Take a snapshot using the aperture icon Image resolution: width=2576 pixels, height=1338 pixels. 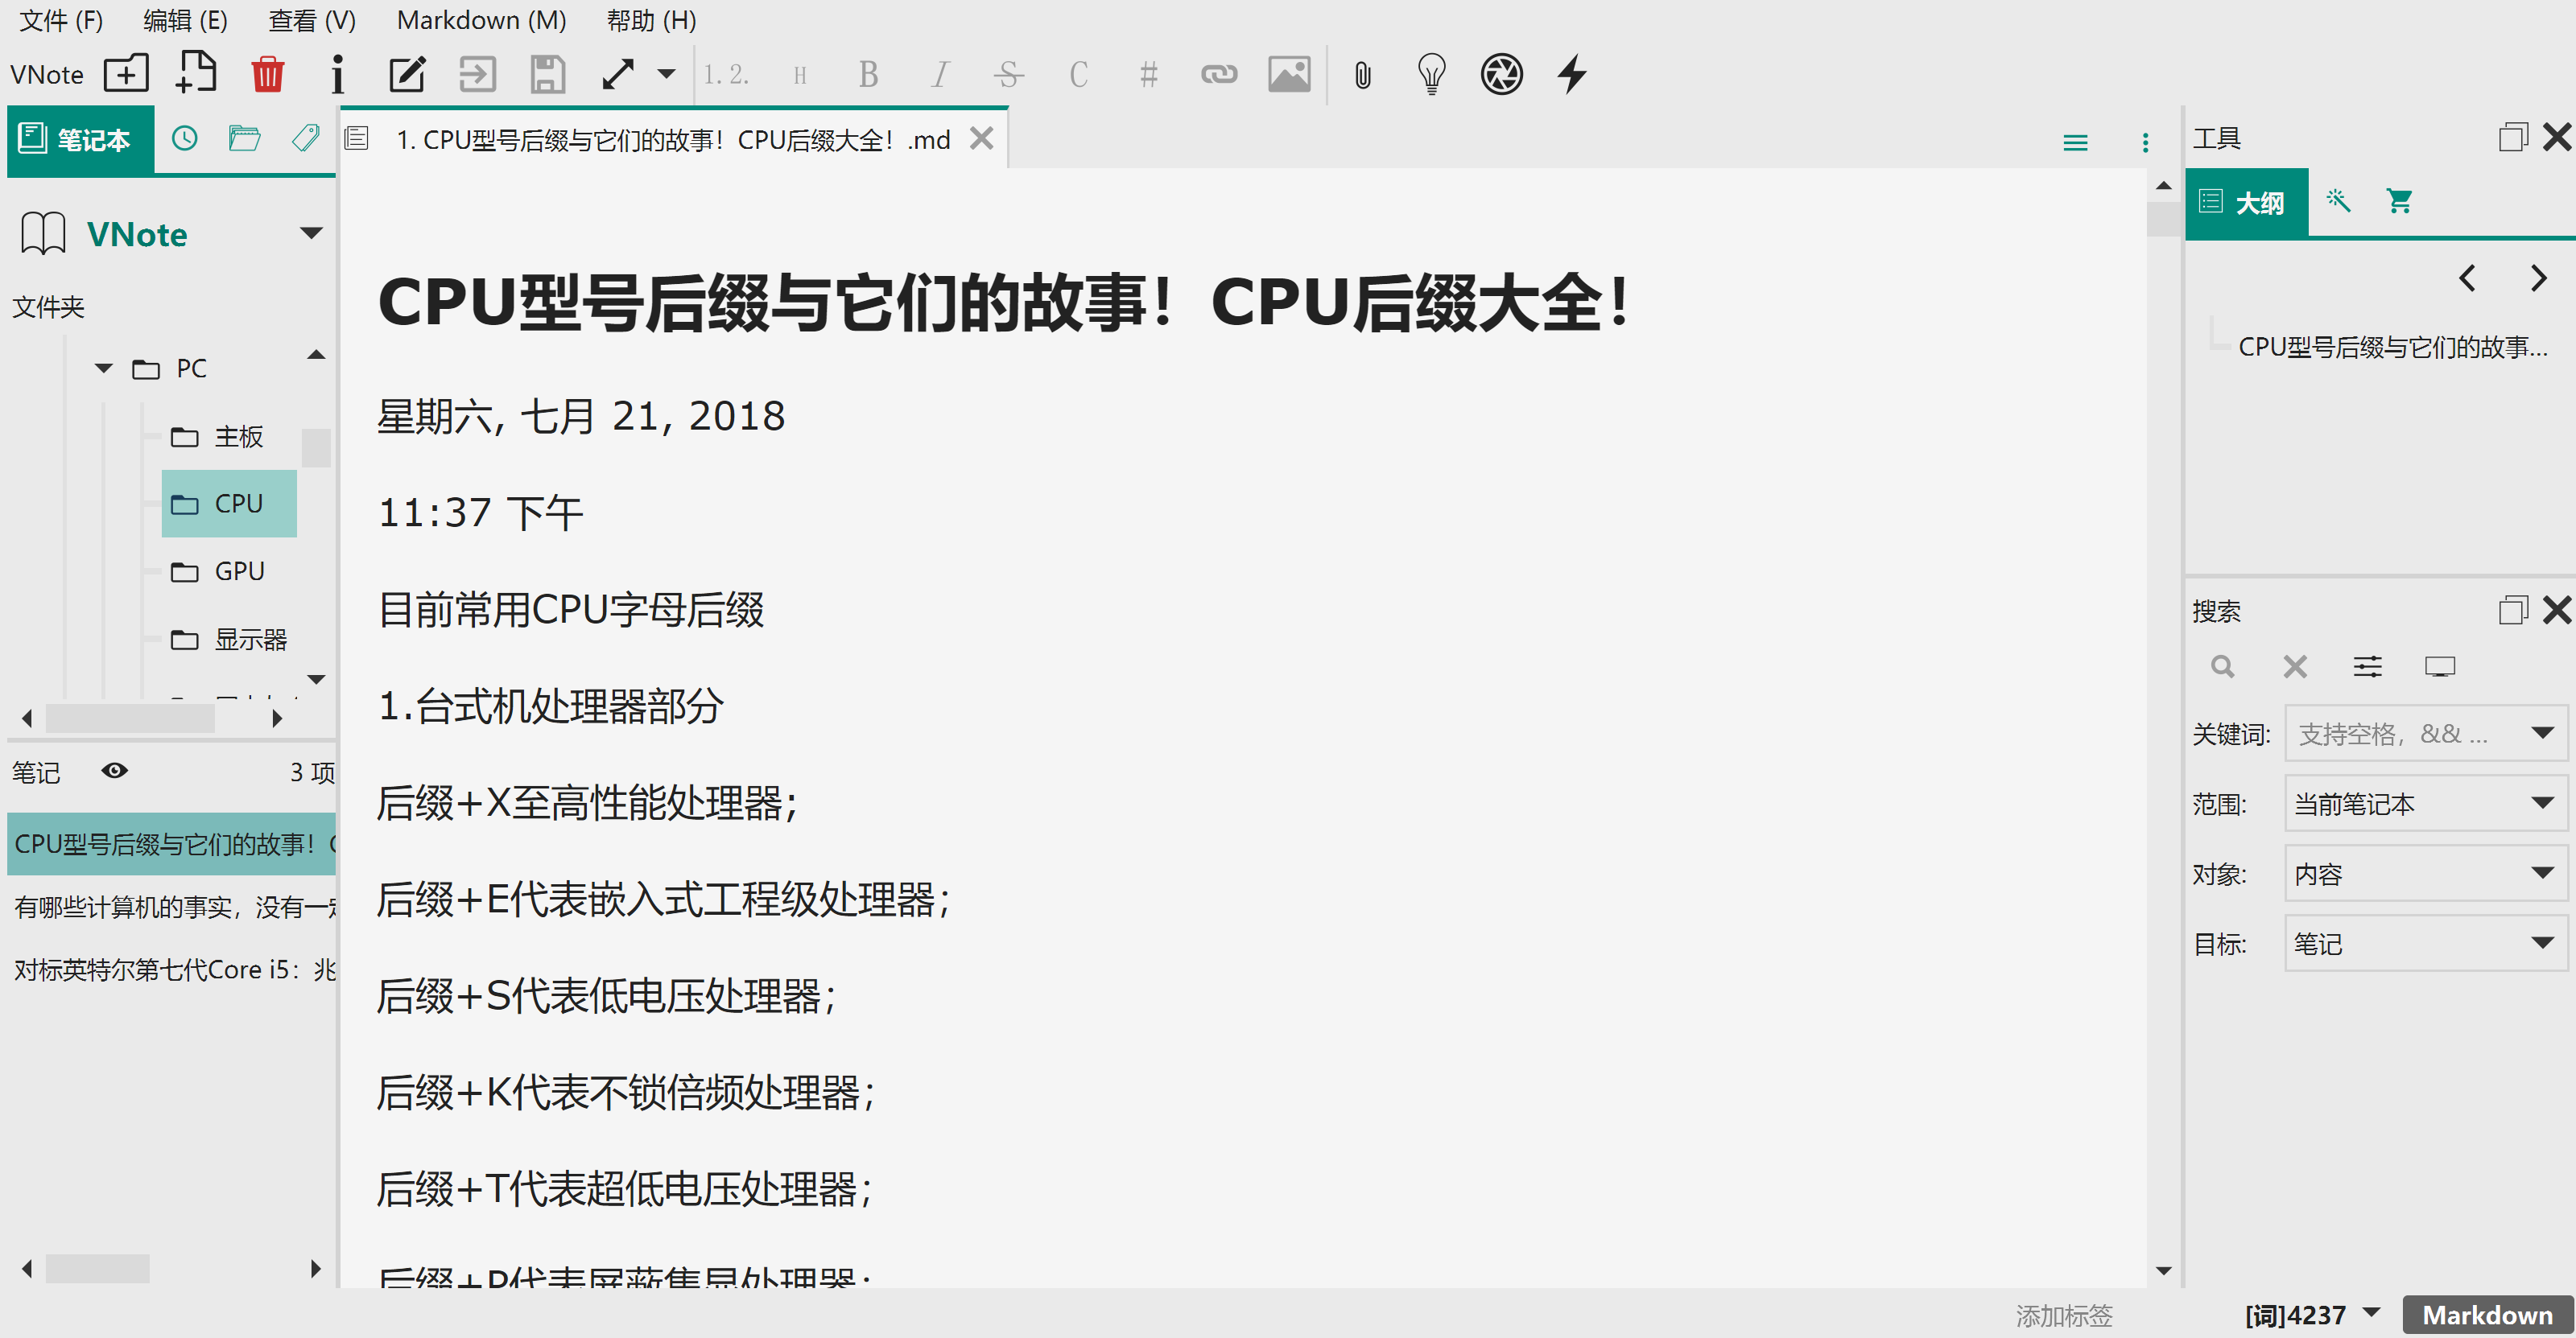tap(1500, 73)
